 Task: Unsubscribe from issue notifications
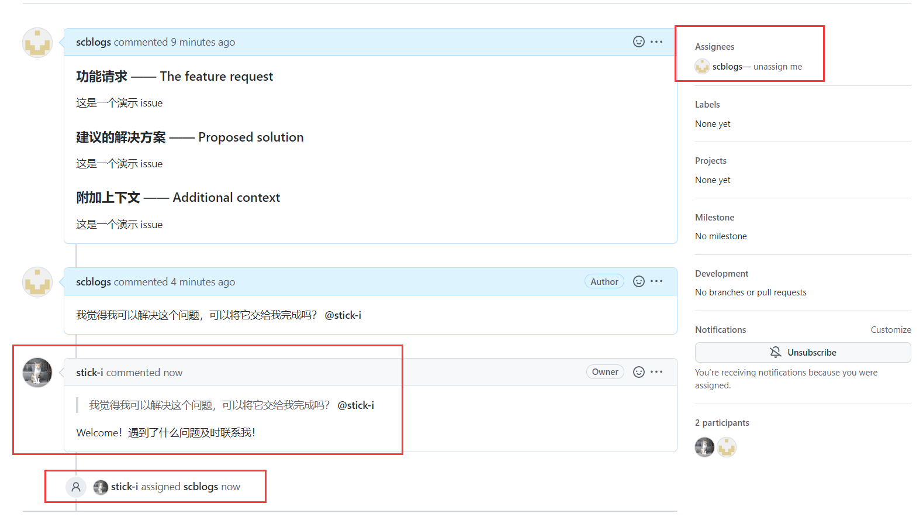(x=803, y=352)
